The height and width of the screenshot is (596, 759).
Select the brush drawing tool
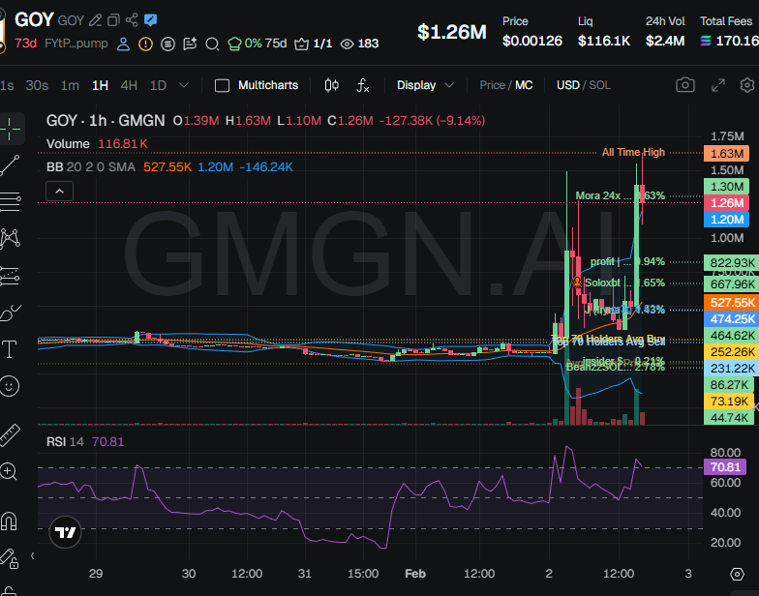(10, 313)
